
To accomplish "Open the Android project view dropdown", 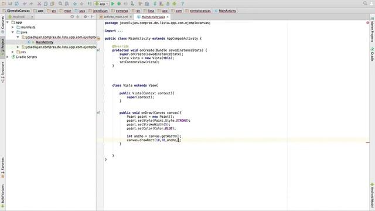I will point(21,17).
